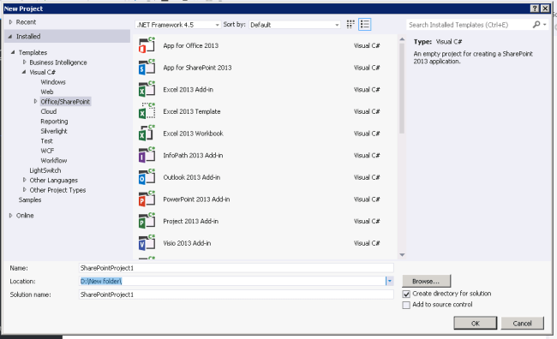Select the PowerPoint 2013 Add-in icon
The width and height of the screenshot is (557, 339).
pyautogui.click(x=147, y=199)
